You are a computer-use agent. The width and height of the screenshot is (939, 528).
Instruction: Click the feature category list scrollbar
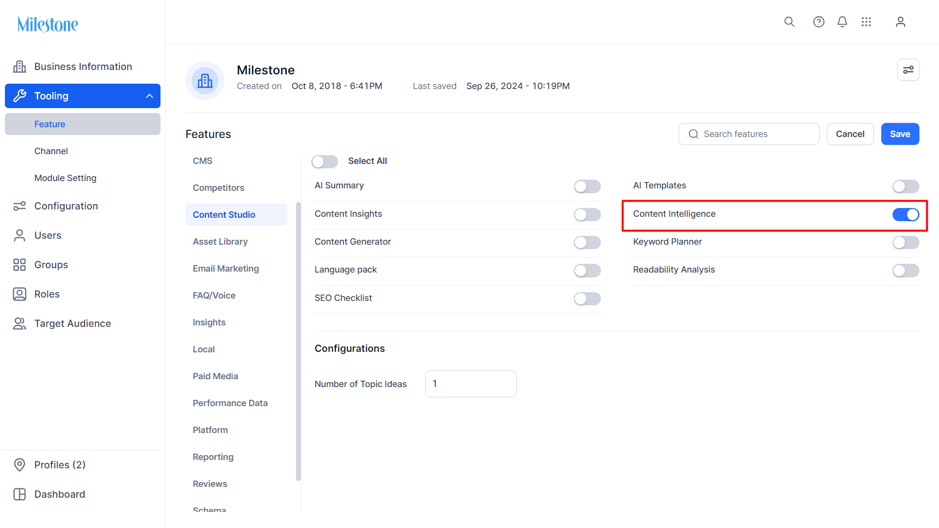(298, 342)
